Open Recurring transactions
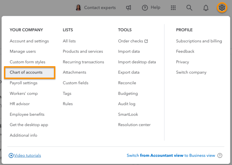Viewport: 232px width, 165px height. tap(83, 62)
